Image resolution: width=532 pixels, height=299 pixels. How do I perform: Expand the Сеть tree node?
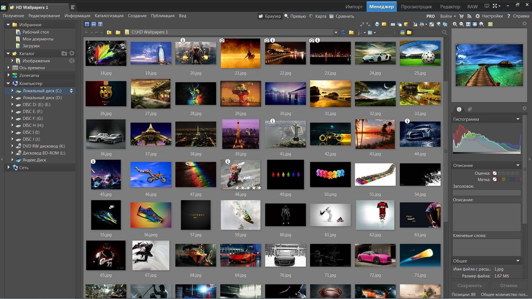(8, 167)
